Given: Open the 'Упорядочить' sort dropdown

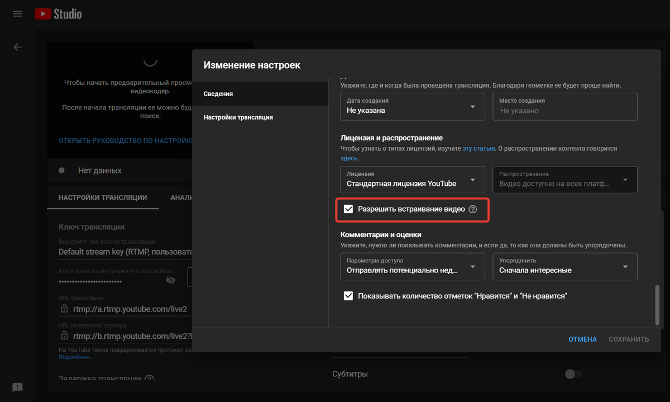Looking at the screenshot, I should click(x=564, y=266).
